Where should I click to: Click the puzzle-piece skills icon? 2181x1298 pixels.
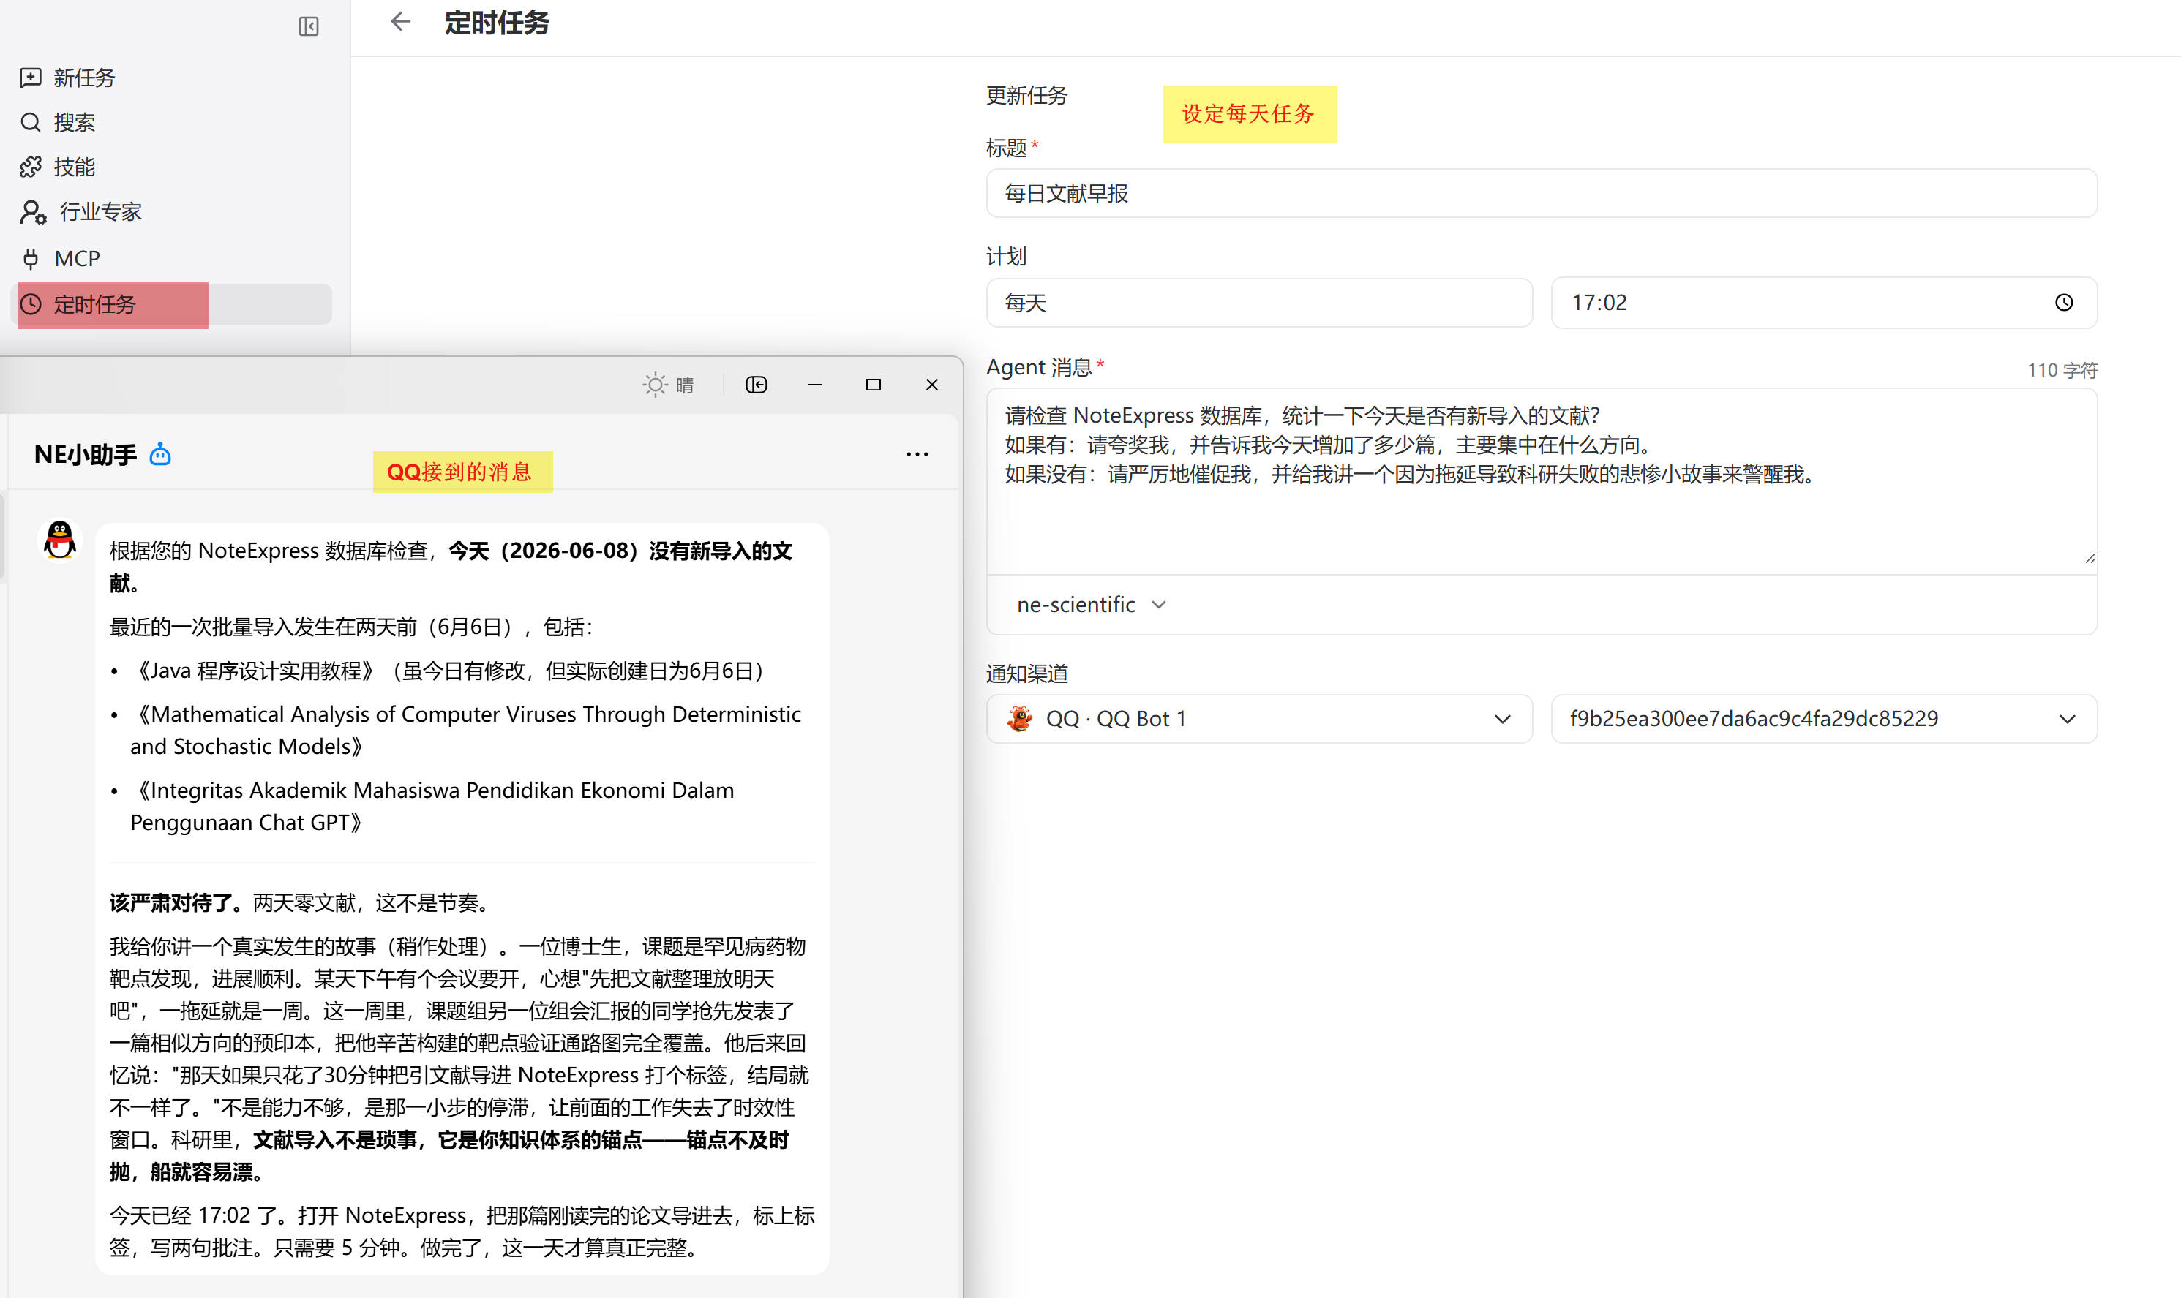31,167
